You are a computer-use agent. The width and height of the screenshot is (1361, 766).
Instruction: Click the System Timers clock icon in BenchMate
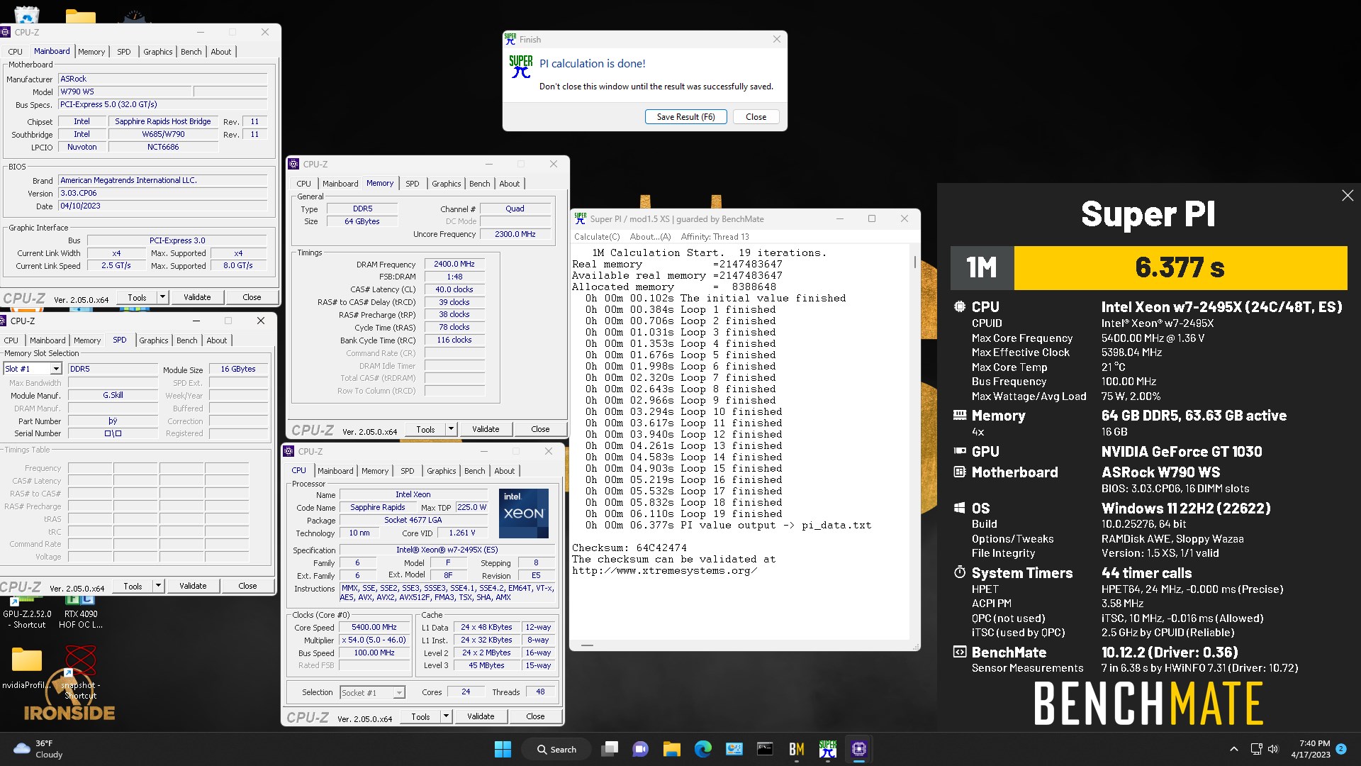click(x=960, y=572)
